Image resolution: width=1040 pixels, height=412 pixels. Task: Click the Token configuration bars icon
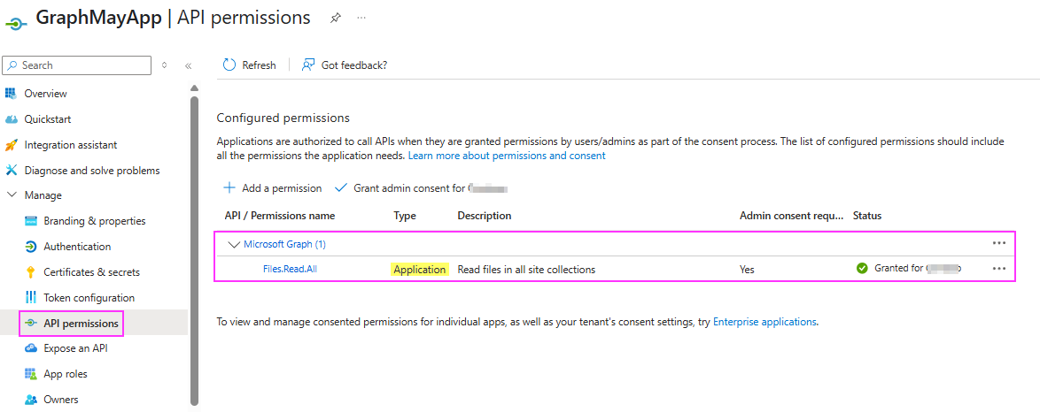(x=30, y=297)
